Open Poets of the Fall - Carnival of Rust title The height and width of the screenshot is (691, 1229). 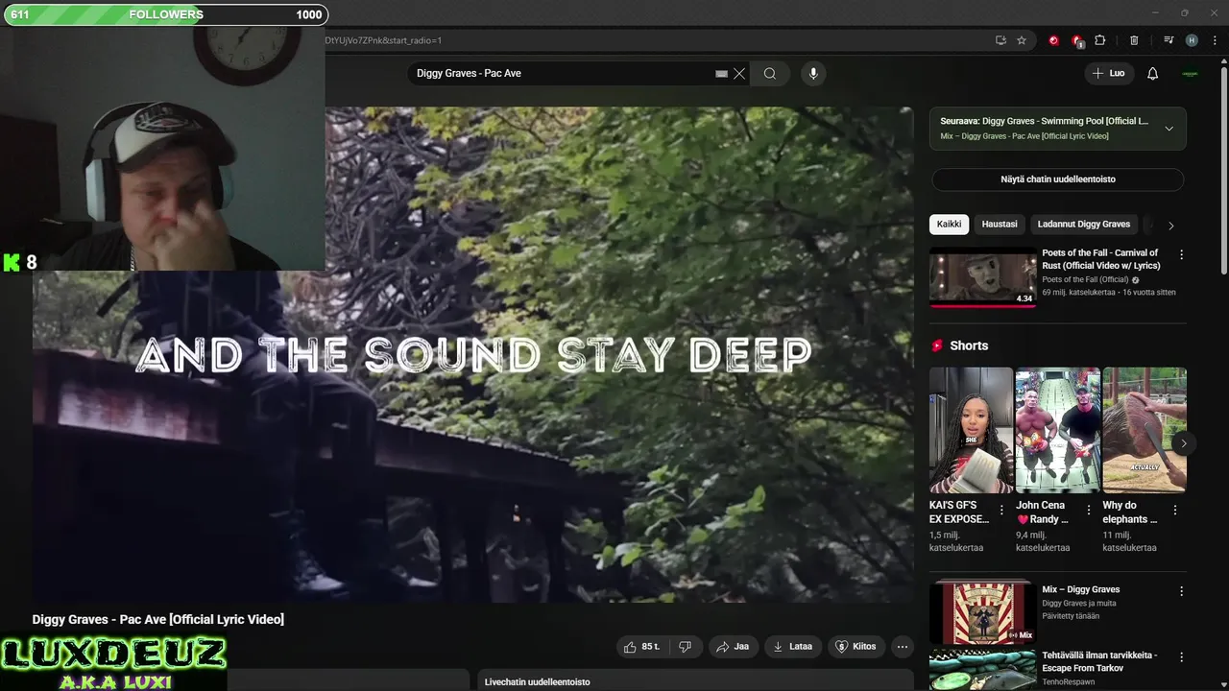pos(1101,259)
